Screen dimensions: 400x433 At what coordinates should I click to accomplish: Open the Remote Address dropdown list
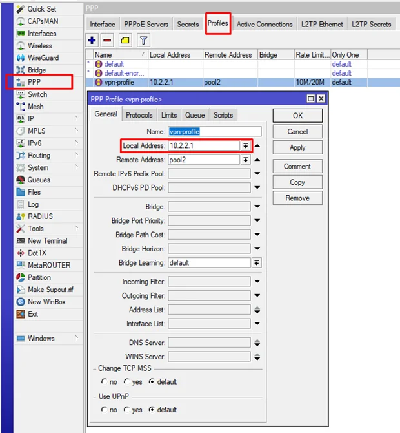(245, 160)
